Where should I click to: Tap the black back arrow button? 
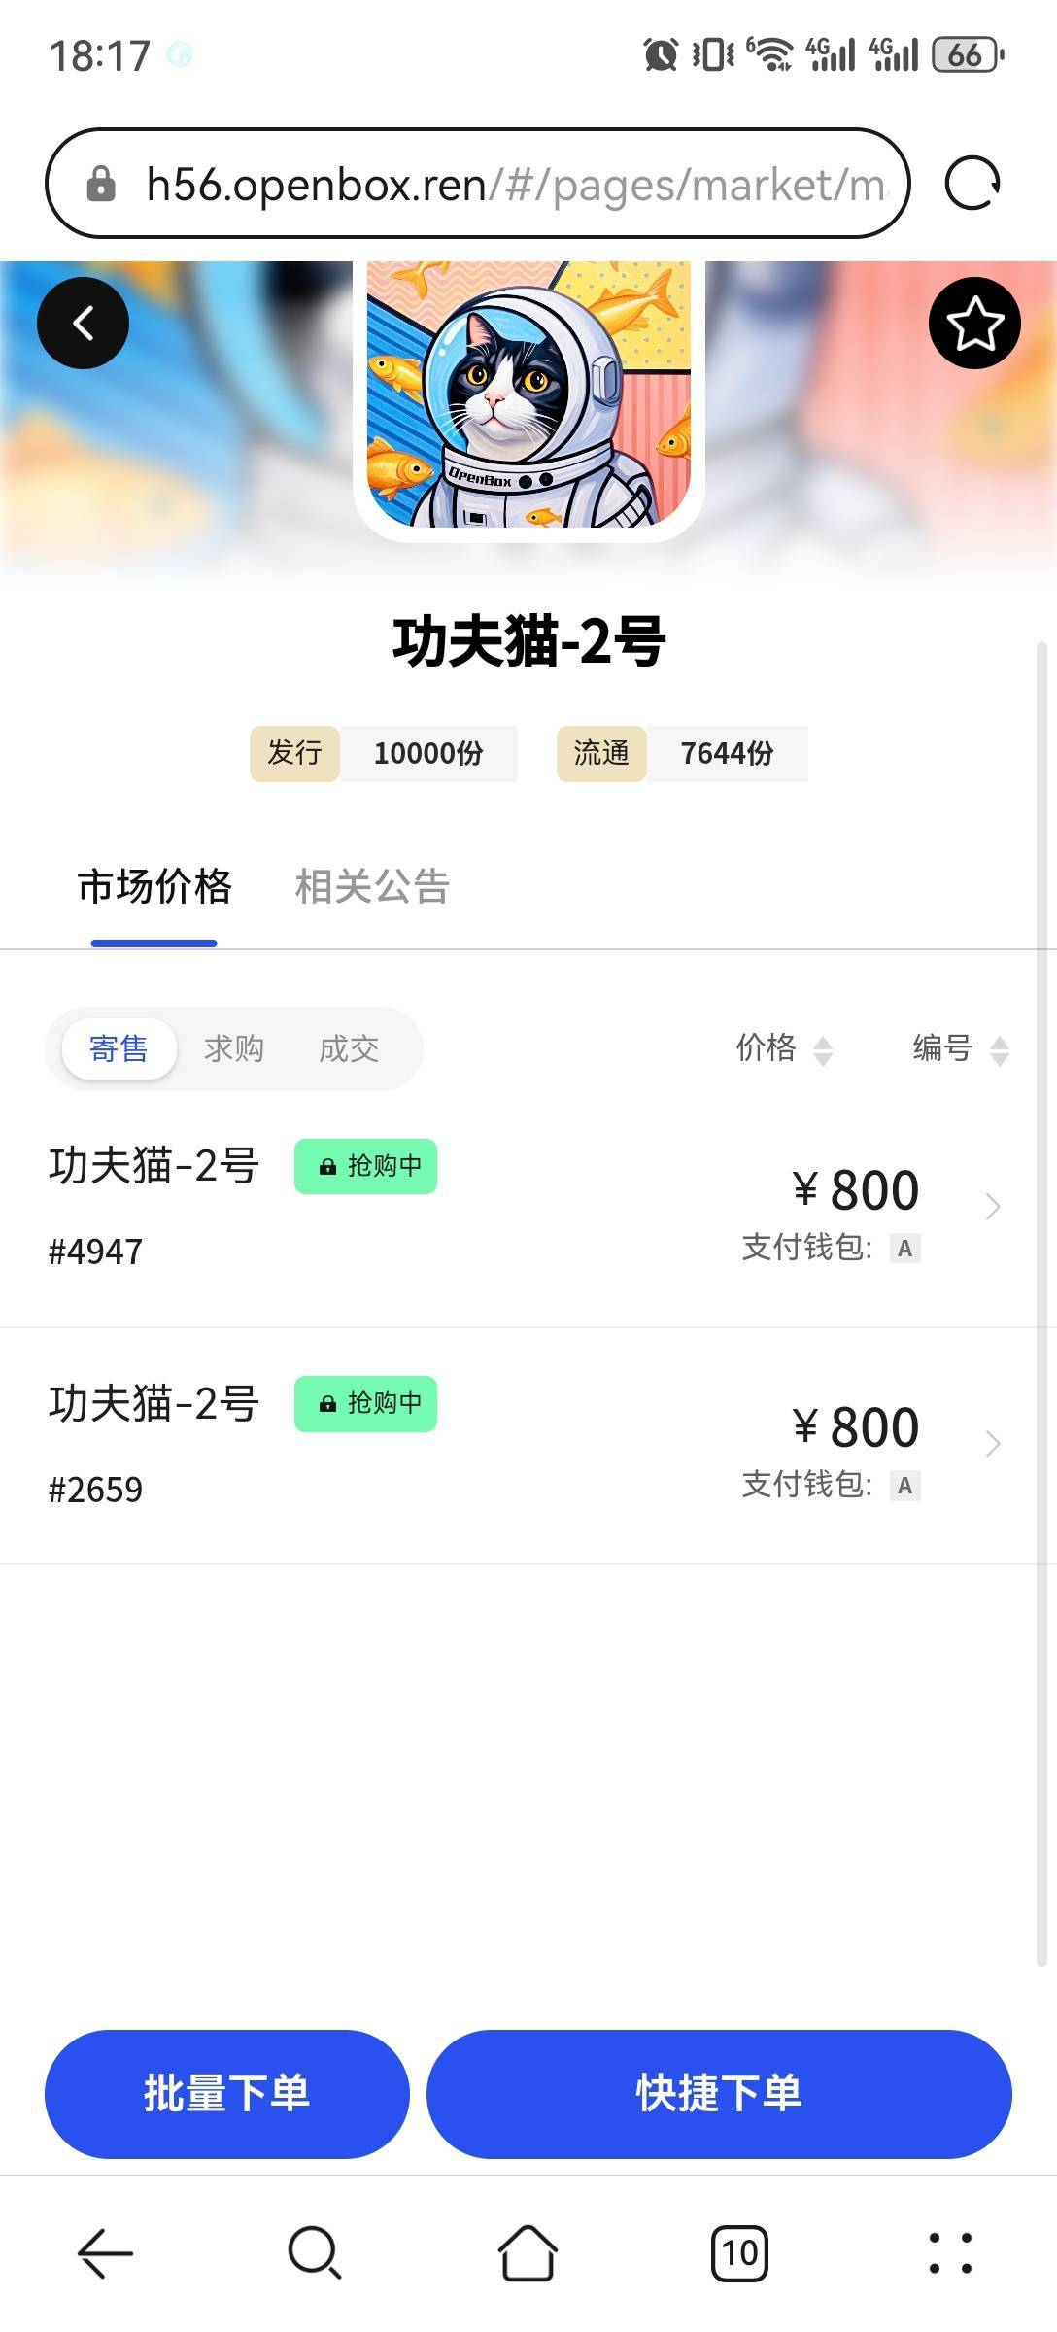(x=83, y=323)
